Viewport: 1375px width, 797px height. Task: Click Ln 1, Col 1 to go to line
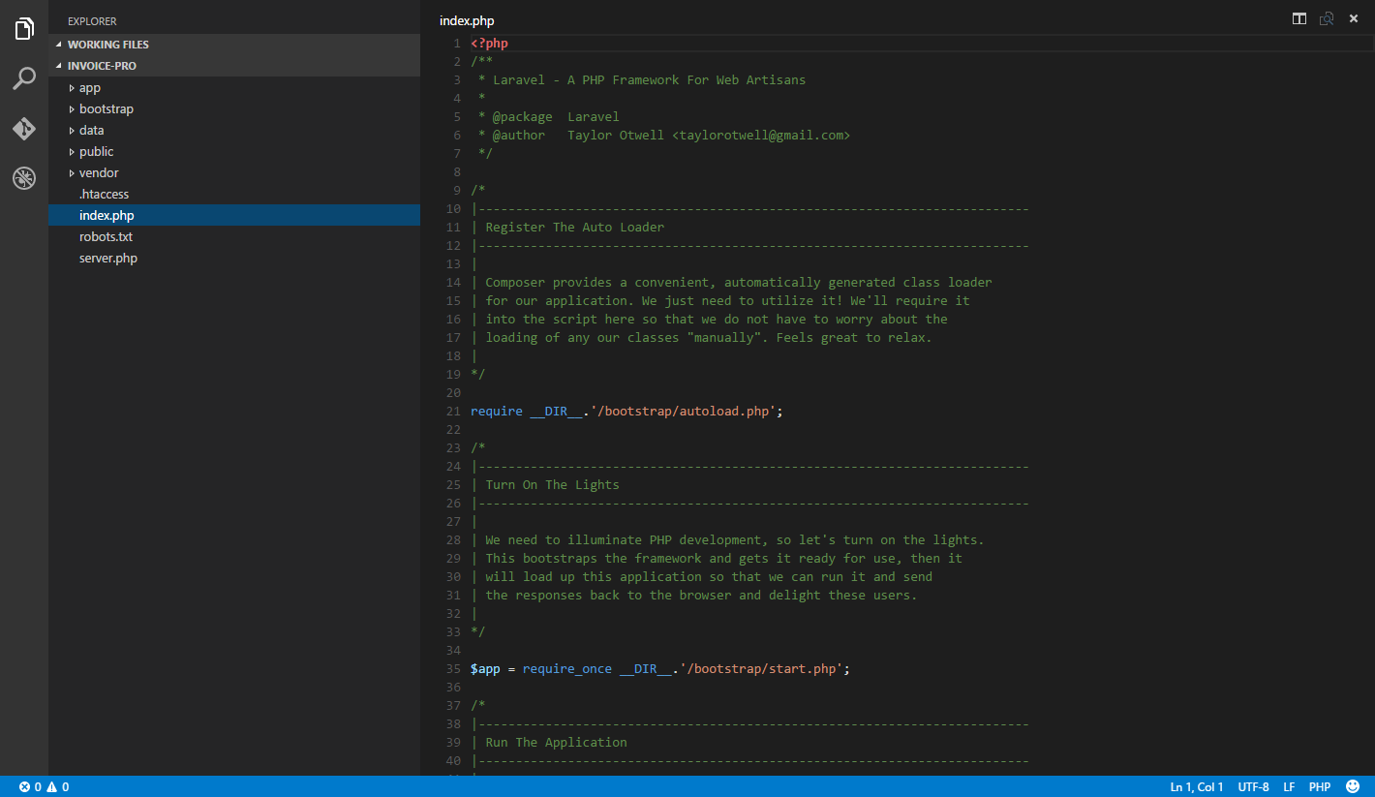1197,786
